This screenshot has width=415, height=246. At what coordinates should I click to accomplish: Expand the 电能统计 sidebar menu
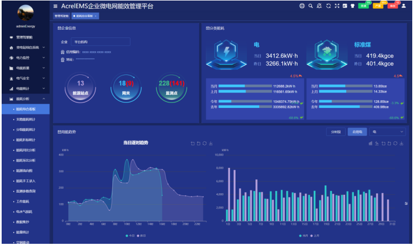tap(26, 89)
